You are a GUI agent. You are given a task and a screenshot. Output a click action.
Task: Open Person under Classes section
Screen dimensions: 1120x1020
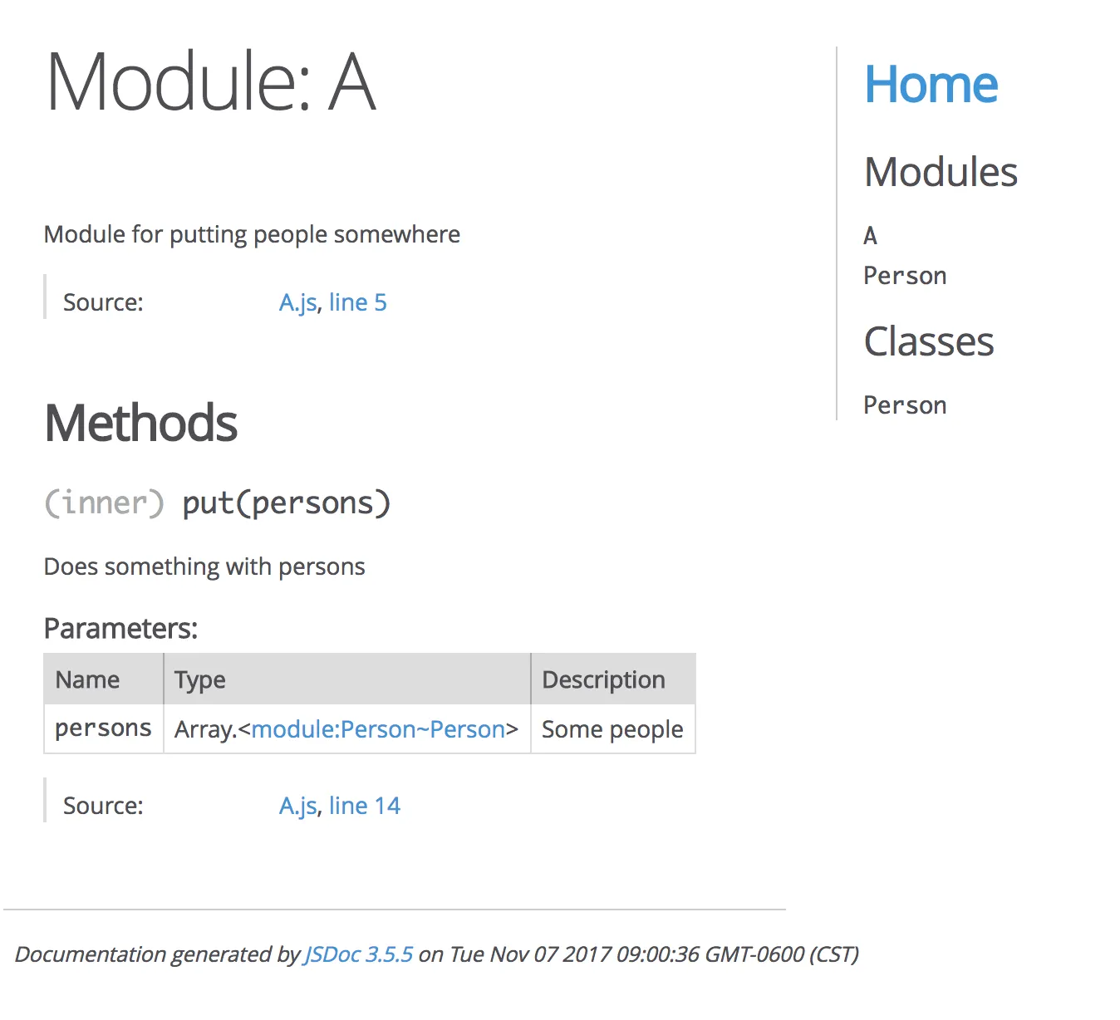click(905, 405)
